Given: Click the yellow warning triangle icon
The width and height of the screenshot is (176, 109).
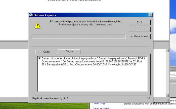Looking at the screenshot, I should [37, 25].
